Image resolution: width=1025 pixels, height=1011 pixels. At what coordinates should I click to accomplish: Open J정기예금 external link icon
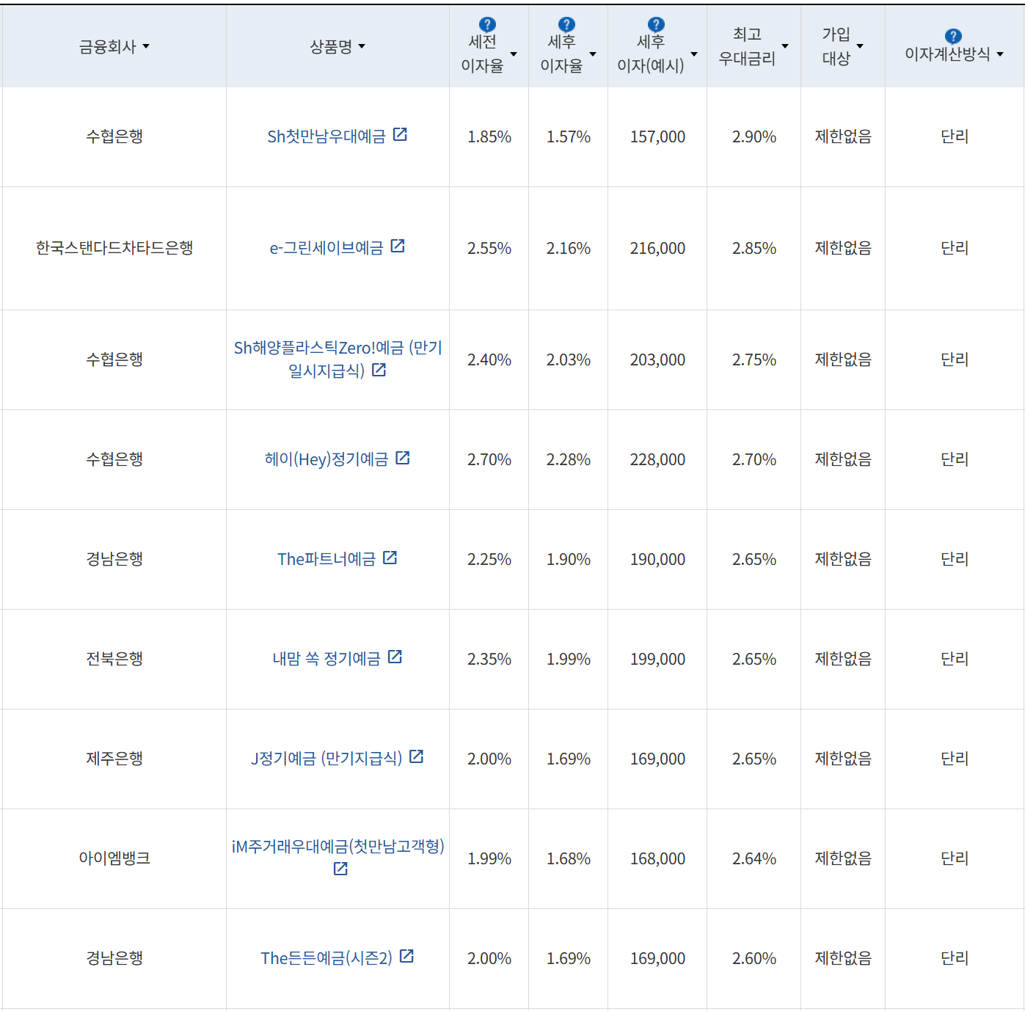[417, 758]
